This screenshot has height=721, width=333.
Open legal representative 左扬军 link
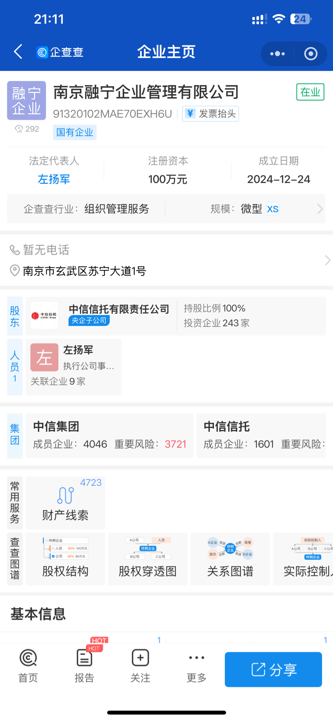coord(54,179)
